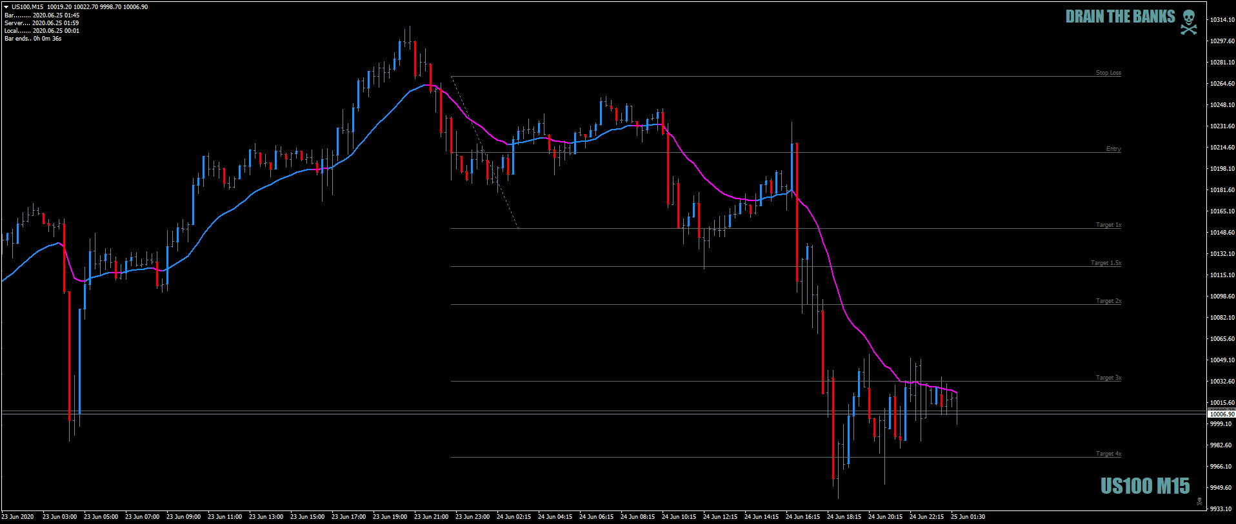Click time axis label '23 Jun 07:00'
This screenshot has height=524, width=1236.
142,517
